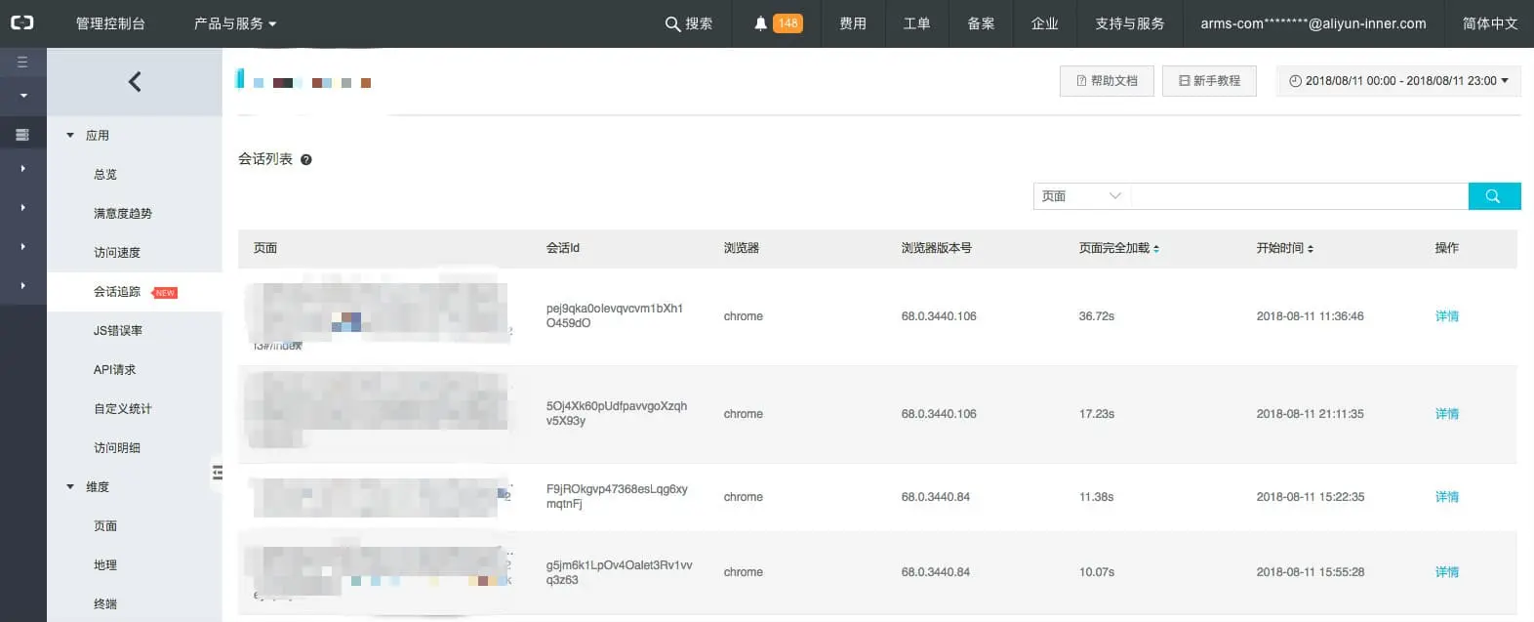Viewport: 1534px width, 622px height.
Task: Open 详情 for session F9jROkgvp47368esLqg6xy
Action: click(1446, 497)
